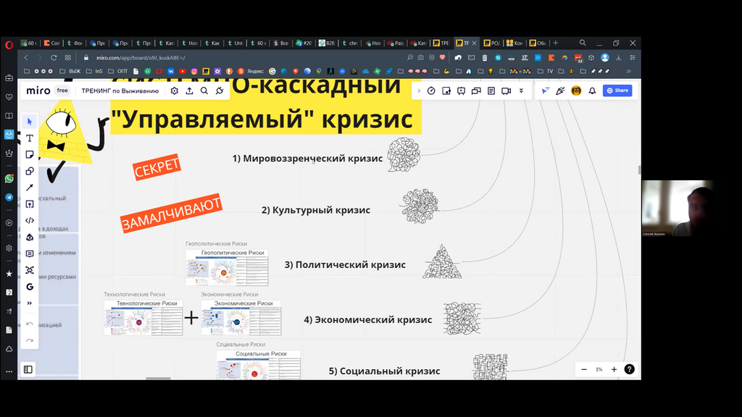Open the mind map tool icon
This screenshot has width=742, height=417.
[29, 270]
